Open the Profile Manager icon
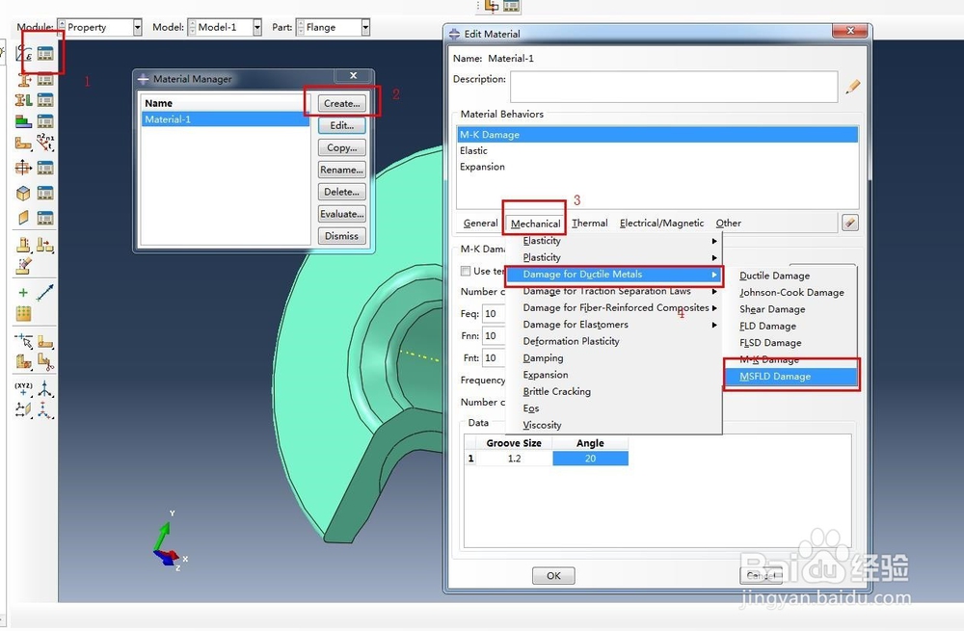The image size is (964, 631). pyautogui.click(x=45, y=168)
